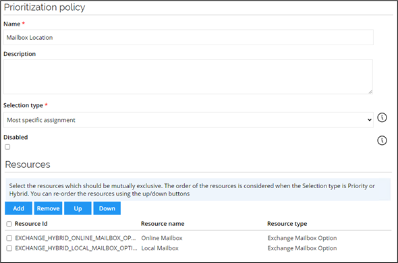
Task: Click the dropdown arrow on Most specific assignment
Action: [x=369, y=120]
